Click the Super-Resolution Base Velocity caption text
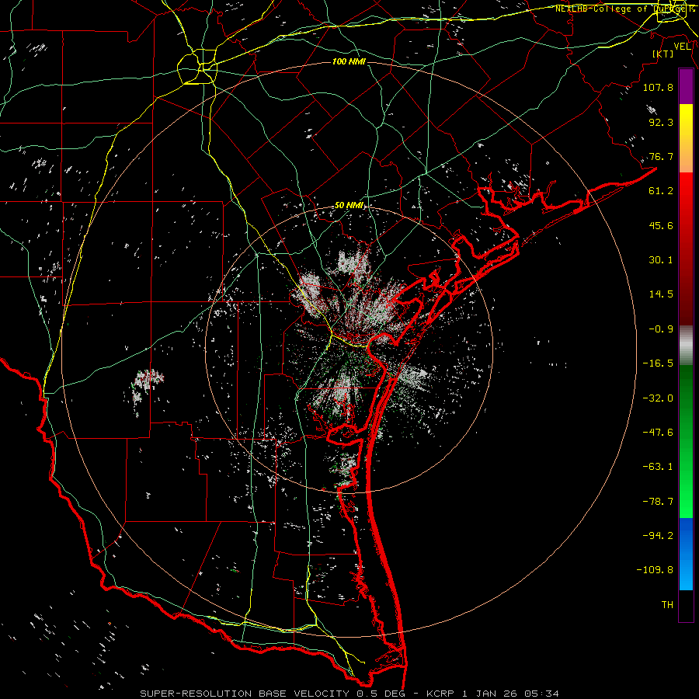Viewport: 699px width, 699px height. click(349, 694)
